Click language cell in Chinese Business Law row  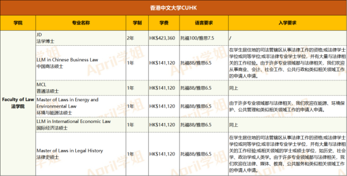[204, 63]
